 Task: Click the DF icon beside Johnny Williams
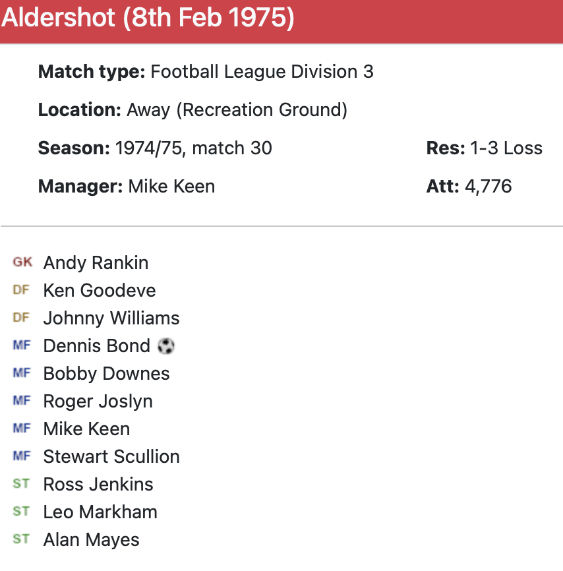coord(21,318)
